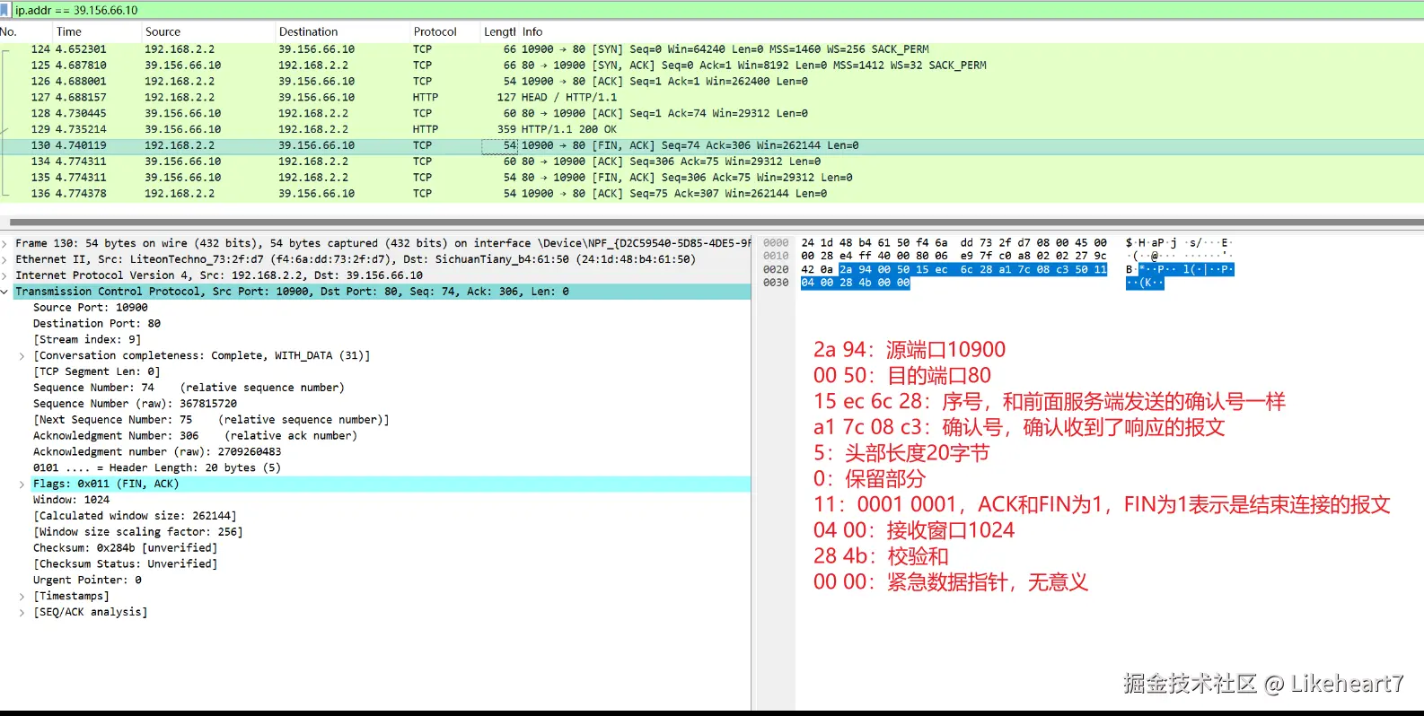Select Acknowledgment number (raw): 2709260483
1424x716 pixels.
pyautogui.click(x=157, y=452)
